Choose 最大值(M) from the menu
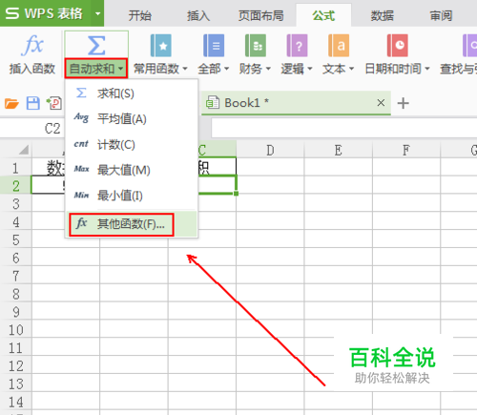Screen dimensions: 477x415 pos(132,170)
